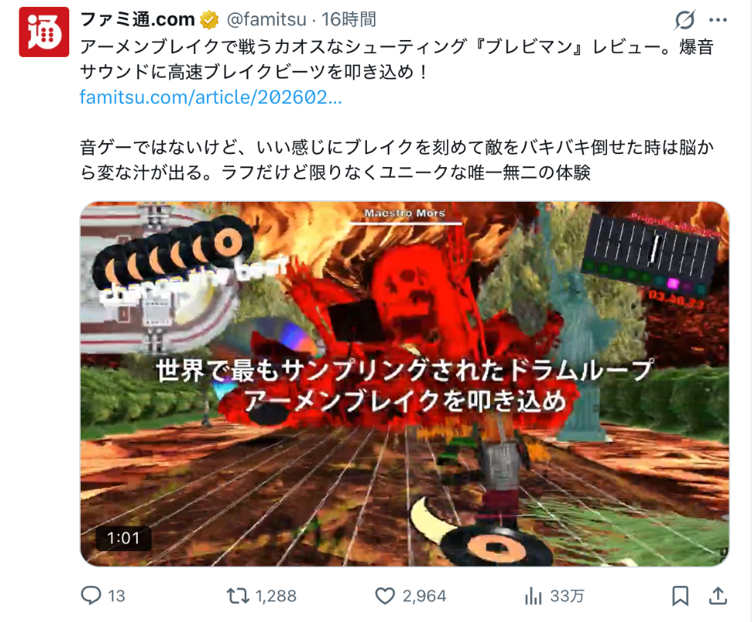
Task: Play the embedded gameplay video
Action: 405,383
